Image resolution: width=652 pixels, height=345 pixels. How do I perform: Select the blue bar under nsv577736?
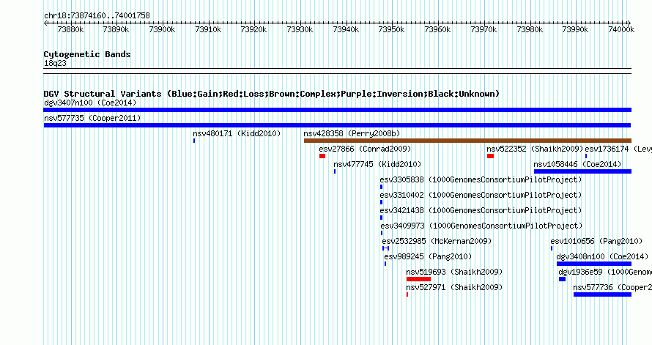click(602, 294)
